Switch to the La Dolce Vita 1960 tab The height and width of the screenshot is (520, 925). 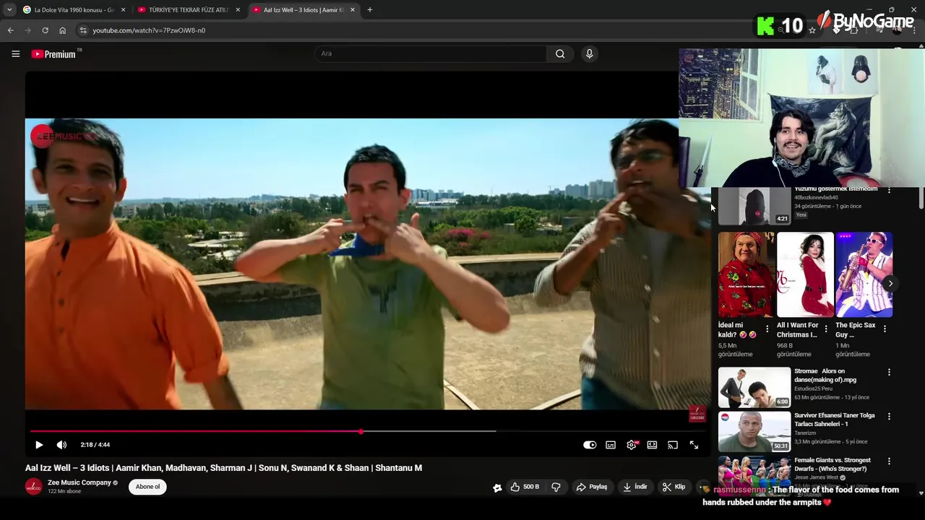(x=74, y=10)
